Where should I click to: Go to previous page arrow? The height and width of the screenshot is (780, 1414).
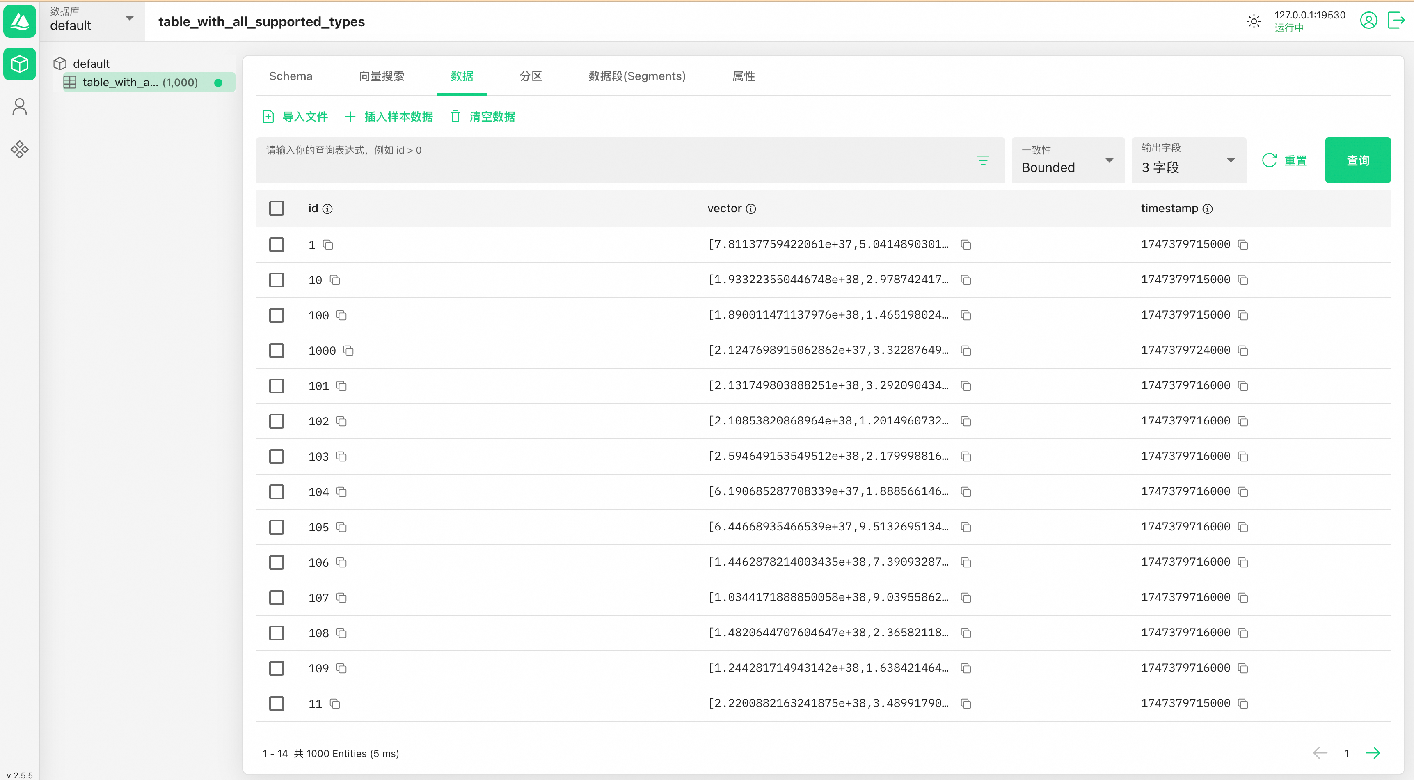pos(1320,753)
